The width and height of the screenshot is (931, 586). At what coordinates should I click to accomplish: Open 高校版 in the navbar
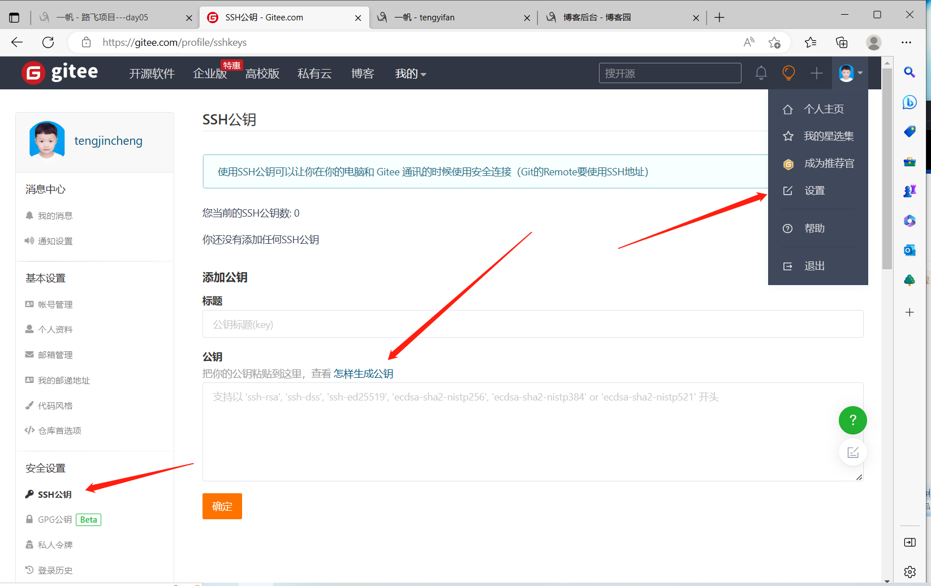262,74
